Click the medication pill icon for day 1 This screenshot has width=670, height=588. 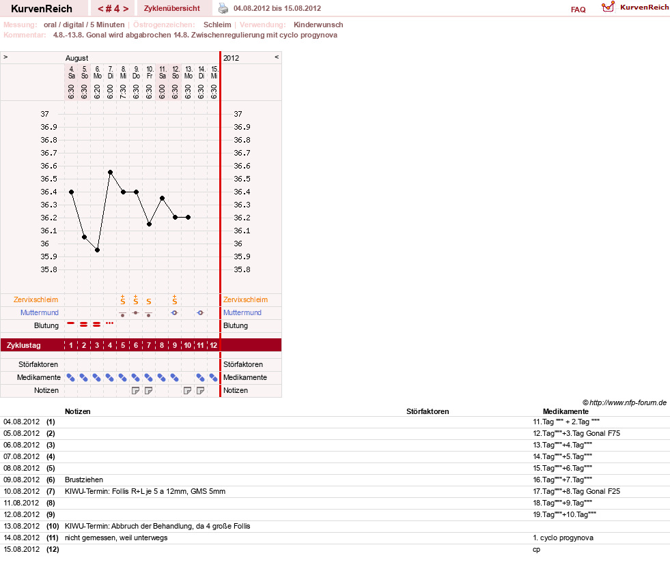tap(71, 378)
